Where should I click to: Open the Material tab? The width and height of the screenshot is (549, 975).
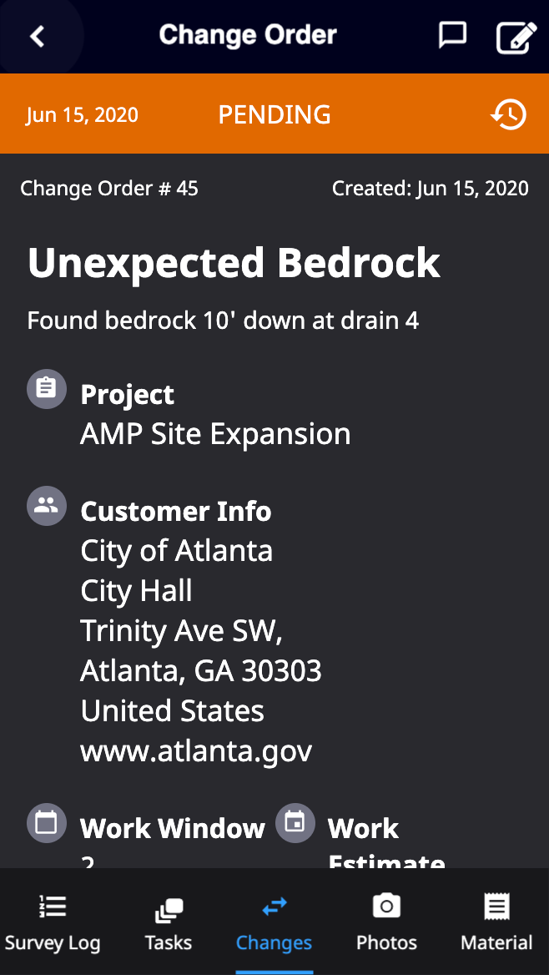[x=496, y=922]
